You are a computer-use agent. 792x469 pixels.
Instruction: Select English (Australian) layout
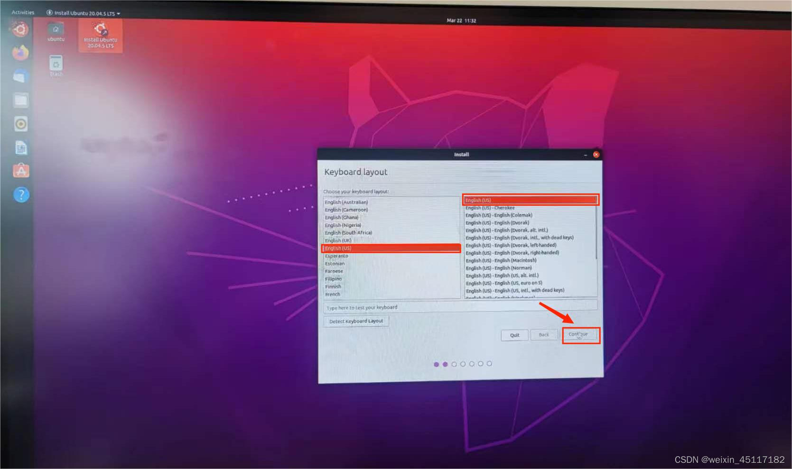[391, 202]
